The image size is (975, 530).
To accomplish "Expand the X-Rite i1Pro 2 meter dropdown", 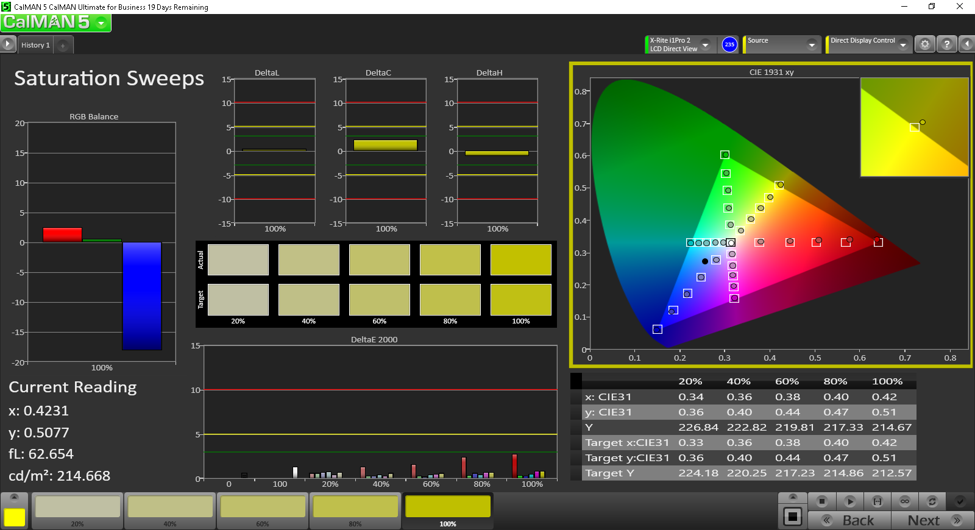I will (x=705, y=44).
